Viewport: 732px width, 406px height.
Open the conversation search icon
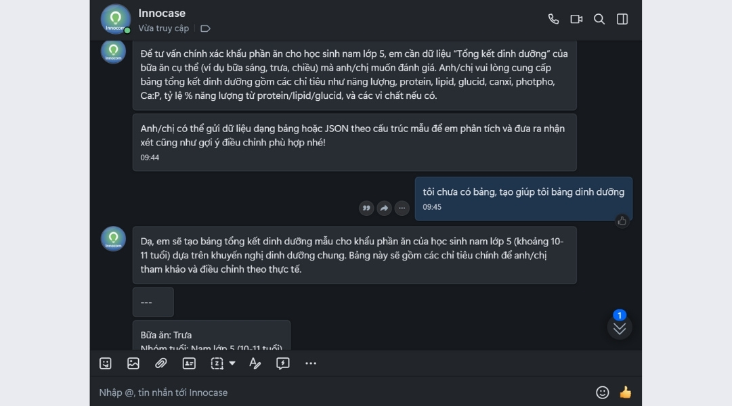click(599, 19)
